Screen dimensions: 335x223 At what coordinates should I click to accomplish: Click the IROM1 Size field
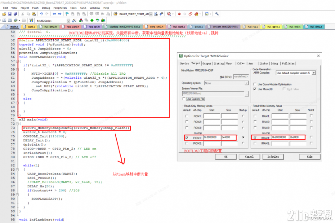click(x=229, y=137)
